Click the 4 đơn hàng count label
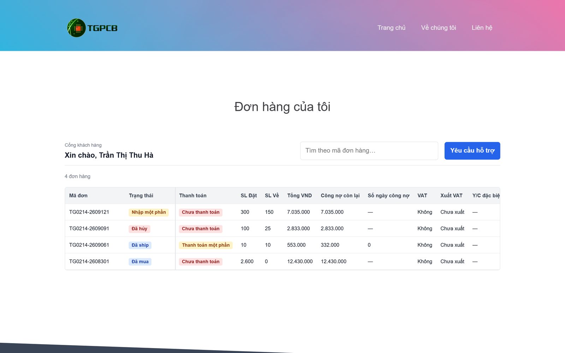This screenshot has height=353, width=565. point(77,176)
